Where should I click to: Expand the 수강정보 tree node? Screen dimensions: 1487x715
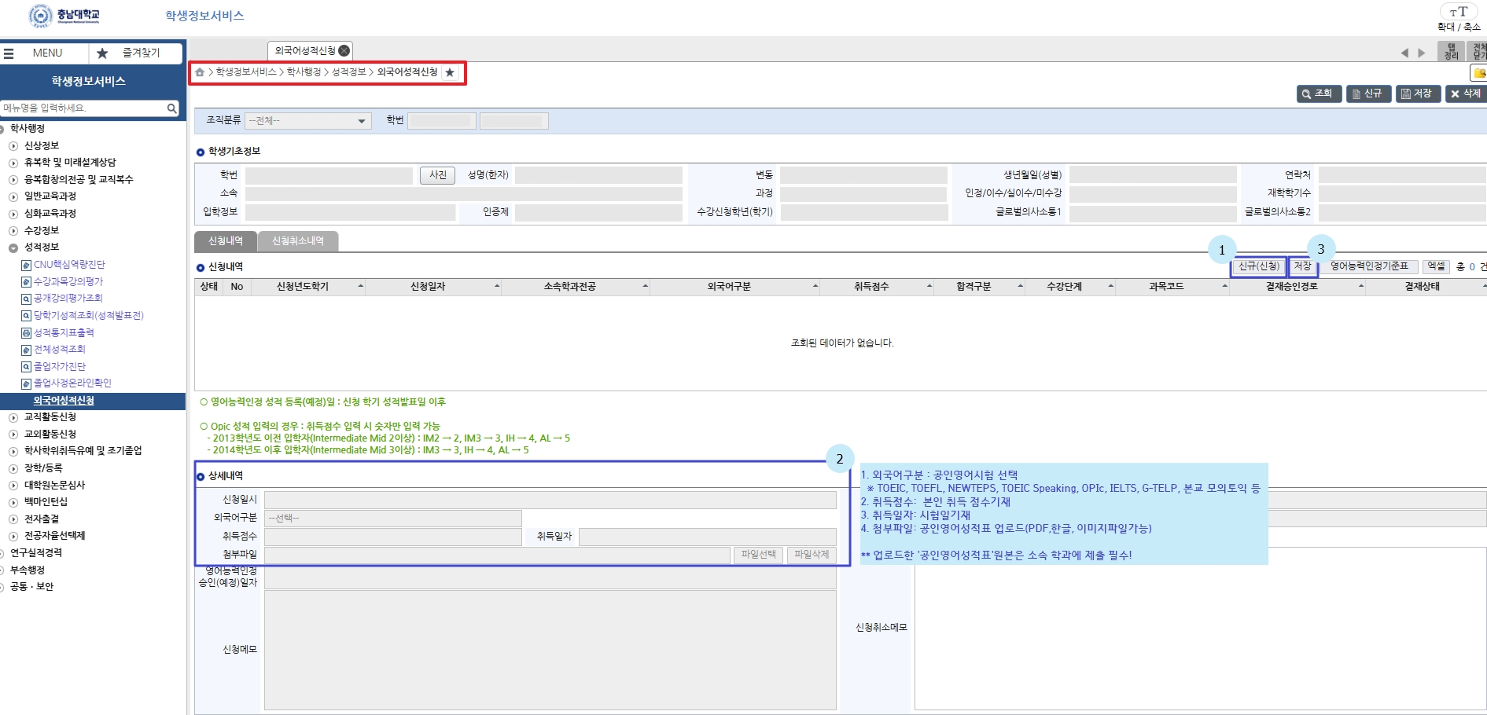click(13, 231)
